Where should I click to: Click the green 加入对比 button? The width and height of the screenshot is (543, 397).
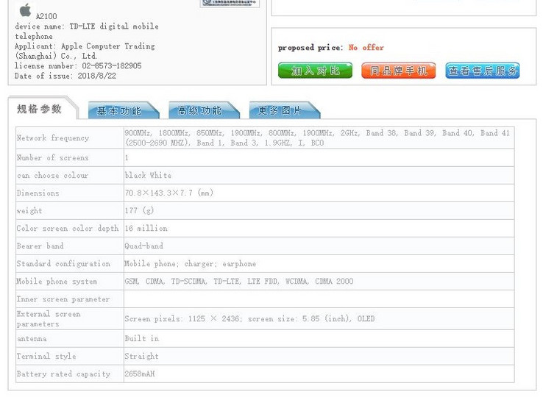(315, 71)
